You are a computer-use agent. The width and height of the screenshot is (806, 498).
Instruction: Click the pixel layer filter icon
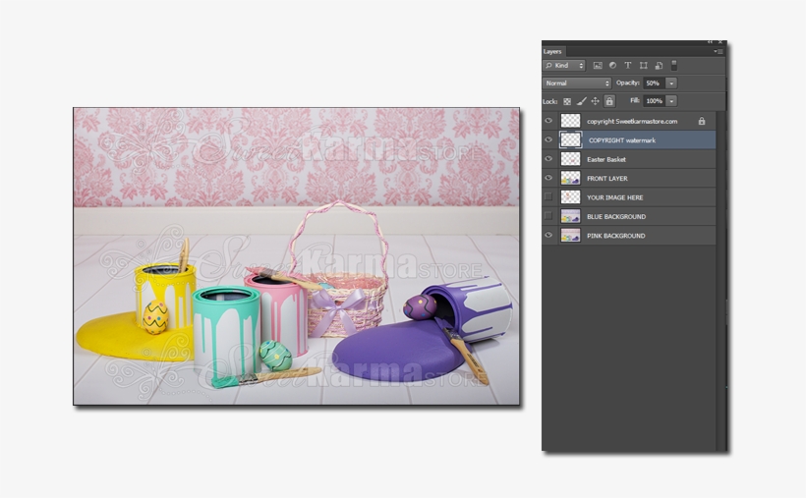tap(597, 66)
